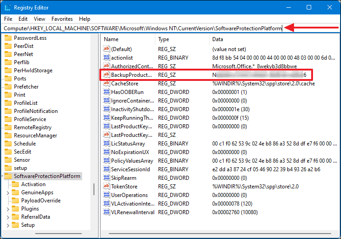
Task: Click the HasOOBERun DWORD value icon
Action: [107, 92]
